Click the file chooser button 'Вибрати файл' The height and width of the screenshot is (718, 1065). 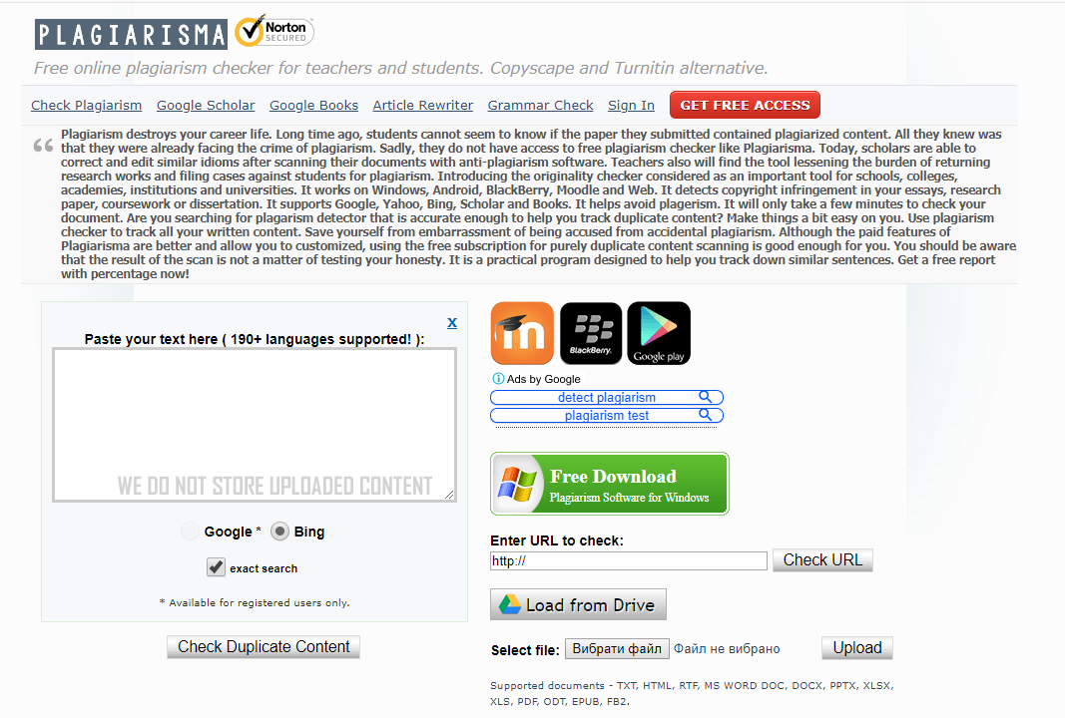[x=617, y=649]
